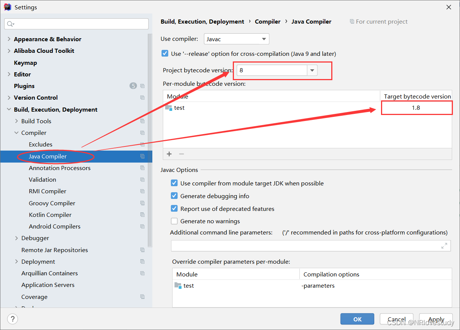Click Target bytecode version column header
The image size is (460, 330).
pyautogui.click(x=417, y=96)
